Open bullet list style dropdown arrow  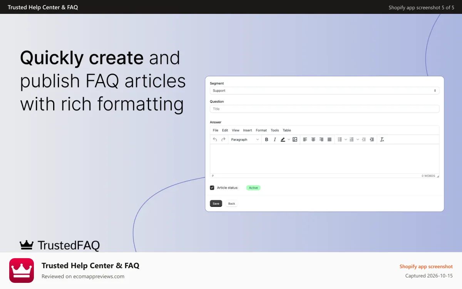tap(346, 139)
